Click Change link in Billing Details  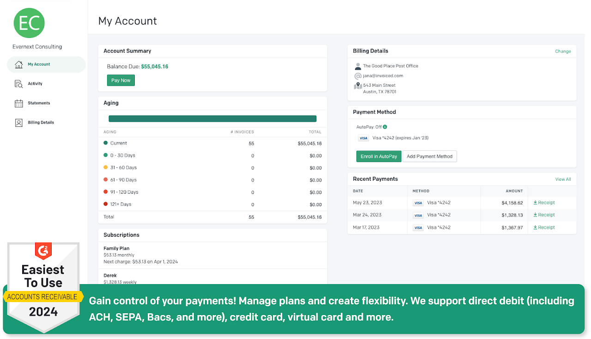coord(563,52)
